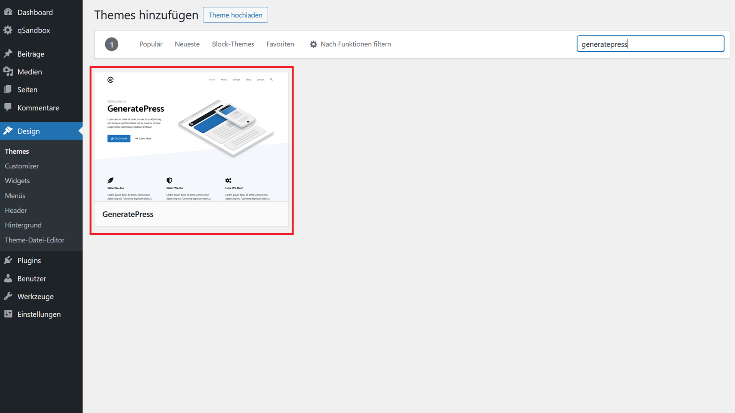The image size is (735, 413).
Task: Click the Seiten pages icon
Action: click(x=8, y=89)
